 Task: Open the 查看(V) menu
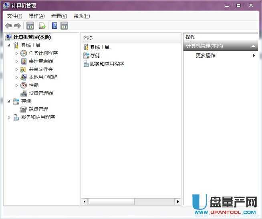(x=59, y=16)
